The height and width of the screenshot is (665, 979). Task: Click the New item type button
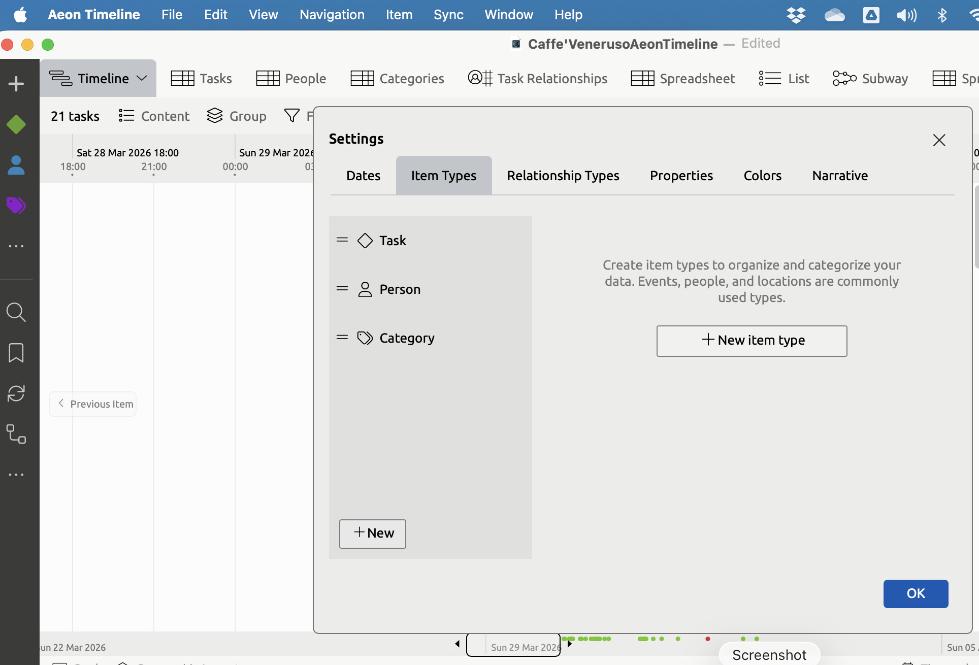pyautogui.click(x=752, y=341)
